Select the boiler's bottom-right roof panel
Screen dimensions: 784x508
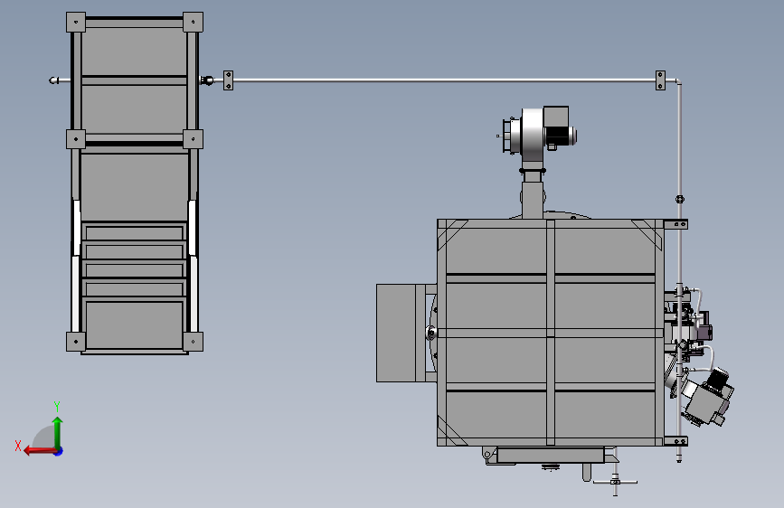[605, 413]
